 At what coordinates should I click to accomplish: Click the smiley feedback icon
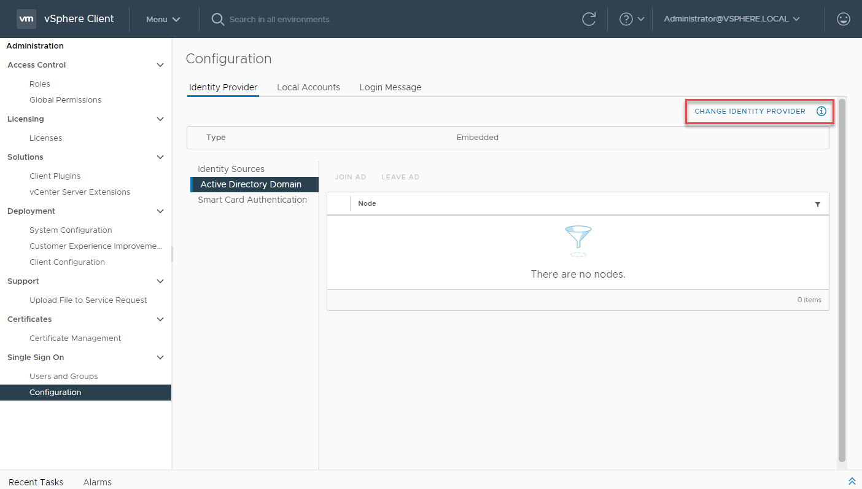coord(844,19)
